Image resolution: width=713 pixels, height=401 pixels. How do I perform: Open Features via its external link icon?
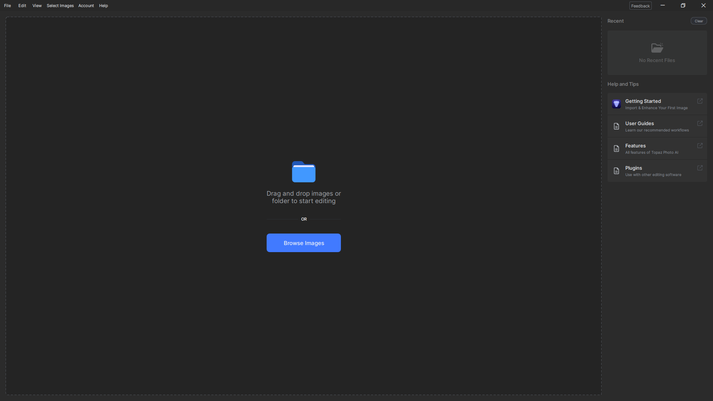pyautogui.click(x=700, y=146)
